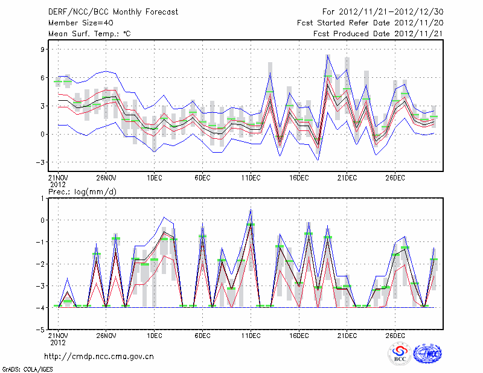Viewport: 483px width, 373px height.
Task: Click the Mean Surf. Temp. label
Action: pos(89,34)
